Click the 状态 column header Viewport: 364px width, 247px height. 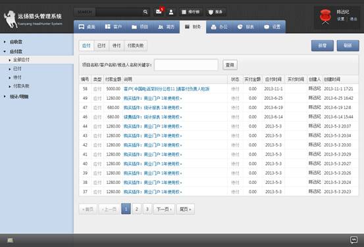235,79
